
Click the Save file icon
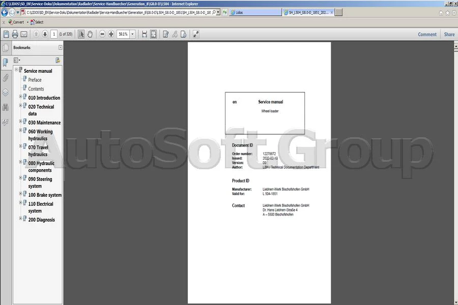pos(5,34)
